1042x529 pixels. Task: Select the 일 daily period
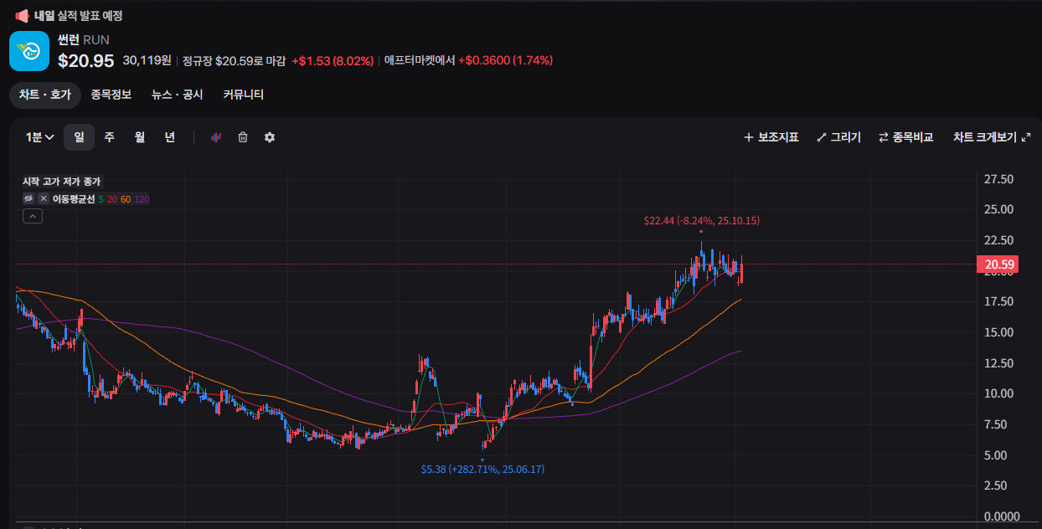point(79,137)
